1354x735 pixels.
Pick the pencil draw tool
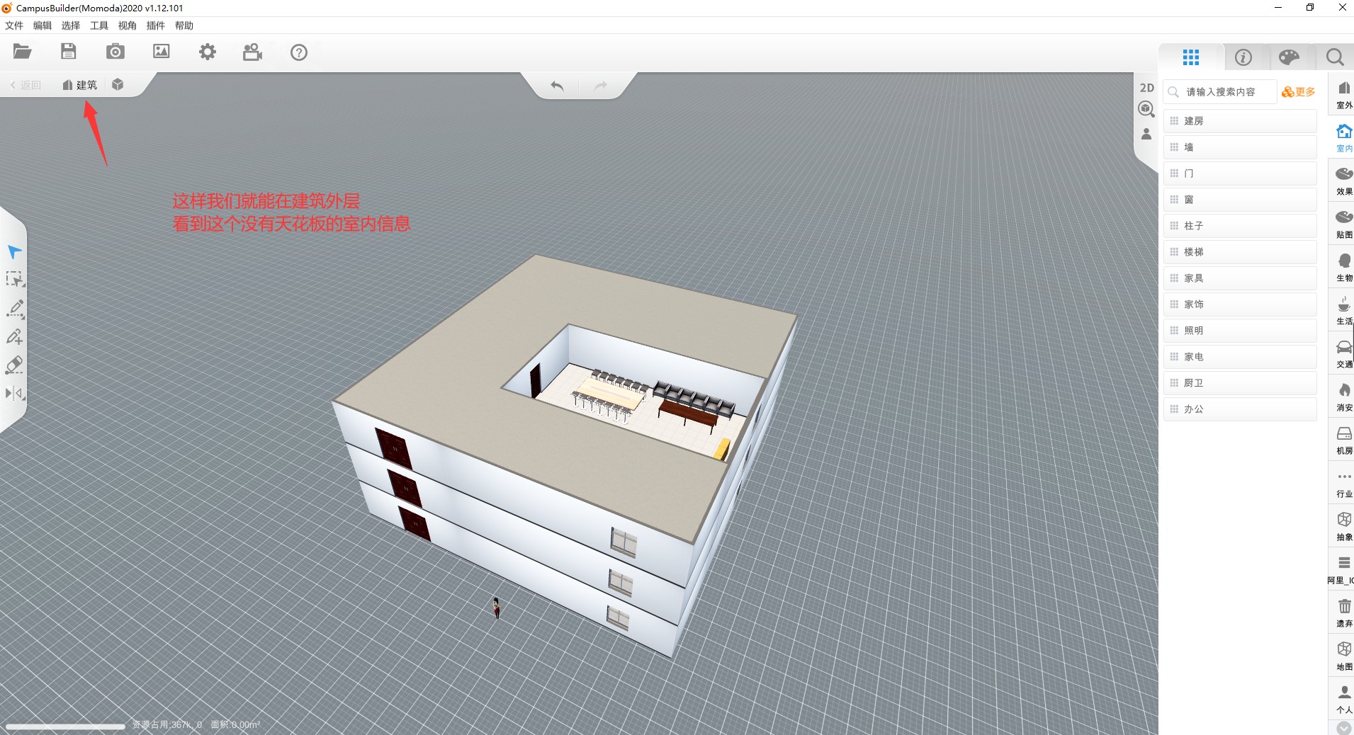(x=15, y=308)
